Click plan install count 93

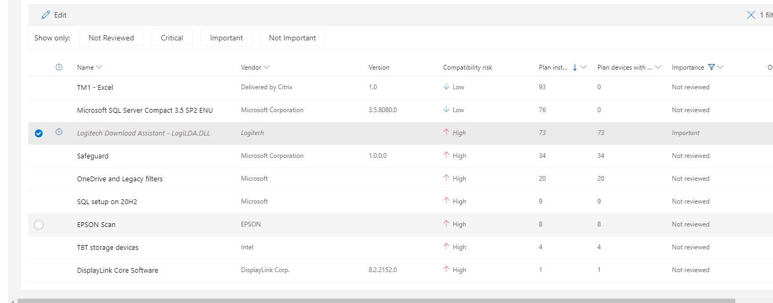pos(543,87)
